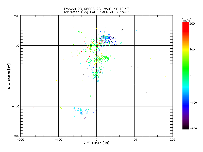Click the plot title line 'Tromsø 20160606 20:18:00-20:19:43'
Viewport: 203px width, 152px height.
(96, 9)
